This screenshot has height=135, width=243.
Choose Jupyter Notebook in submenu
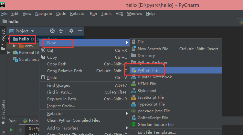coord(154,77)
